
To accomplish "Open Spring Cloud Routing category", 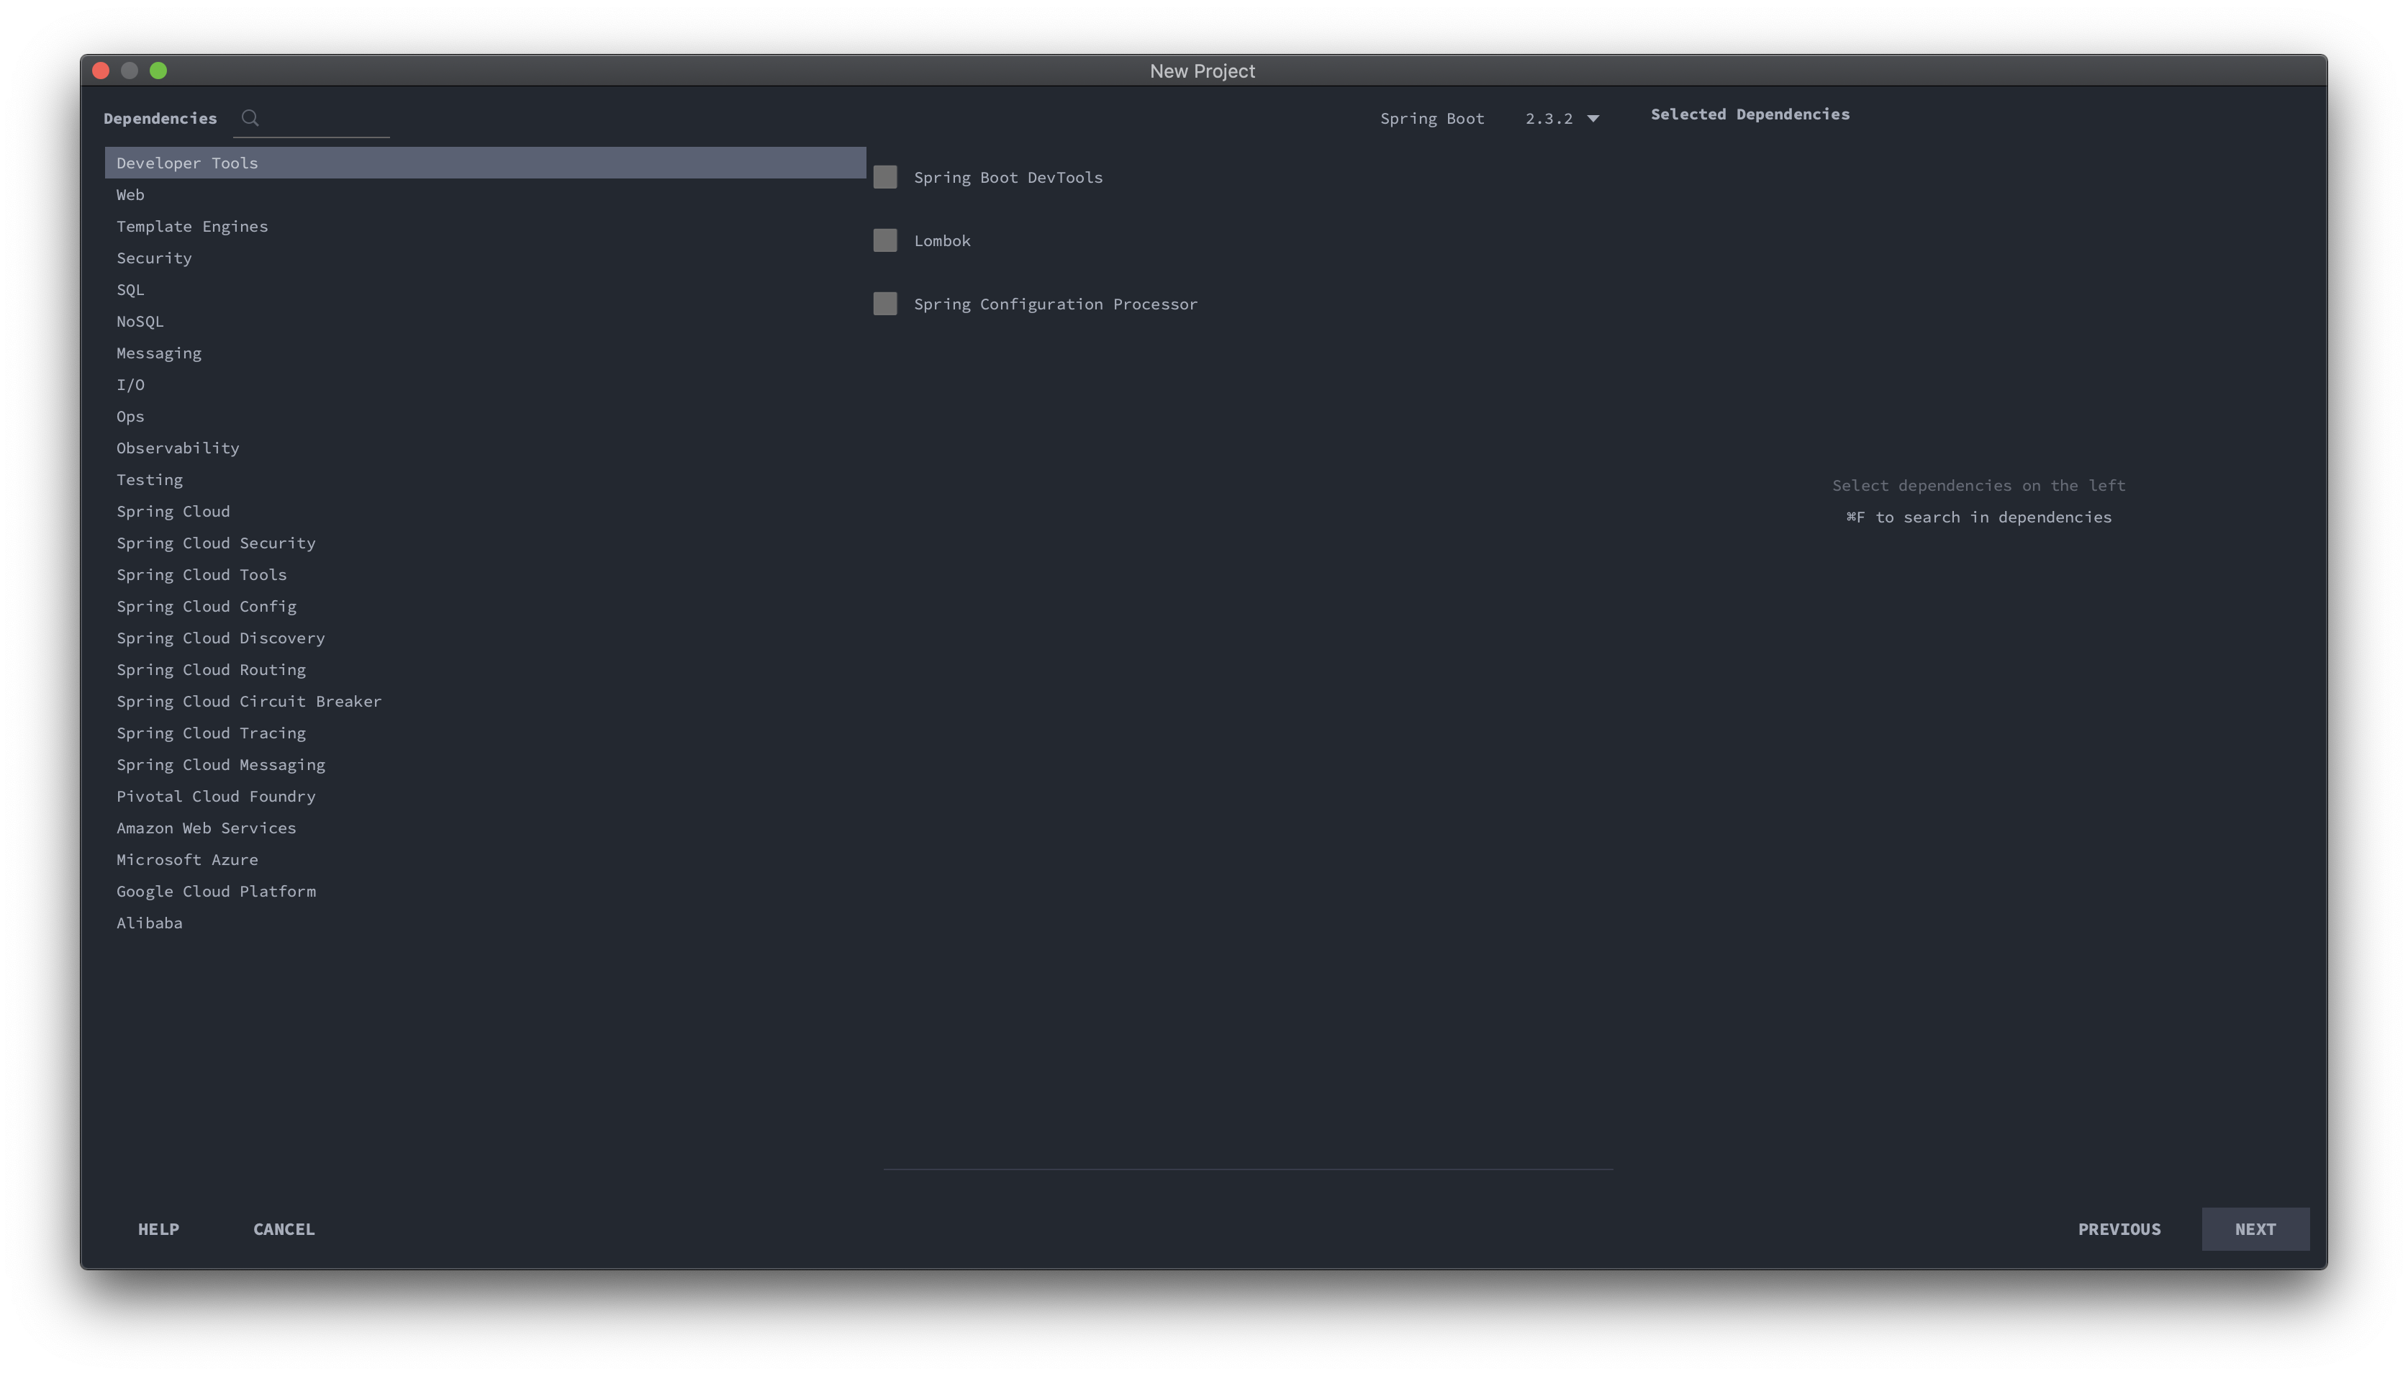I will 485,670.
